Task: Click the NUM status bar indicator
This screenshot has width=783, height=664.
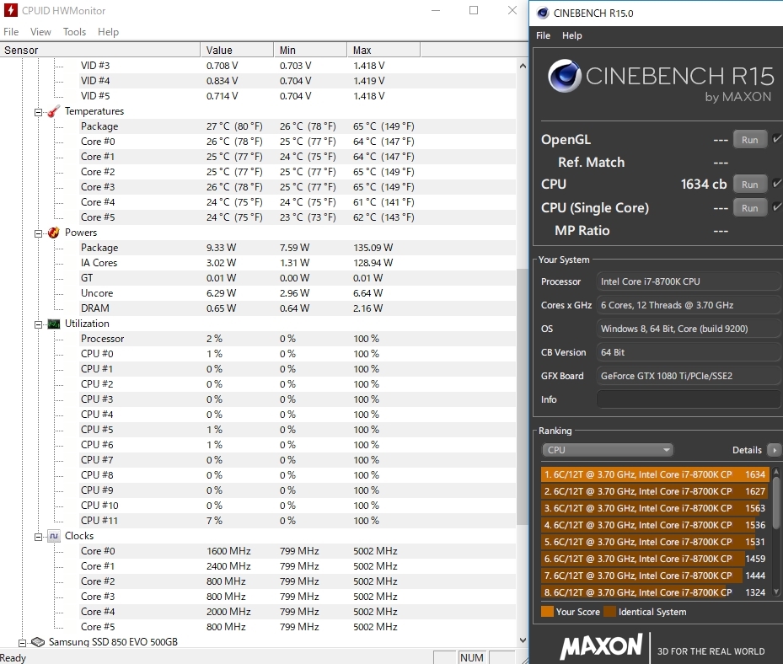Action: (472, 657)
